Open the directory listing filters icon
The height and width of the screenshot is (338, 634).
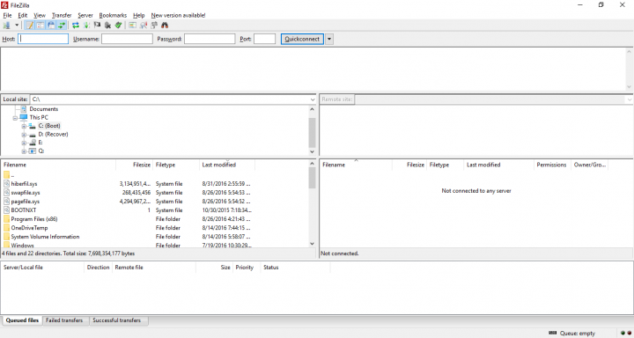pyautogui.click(x=133, y=25)
